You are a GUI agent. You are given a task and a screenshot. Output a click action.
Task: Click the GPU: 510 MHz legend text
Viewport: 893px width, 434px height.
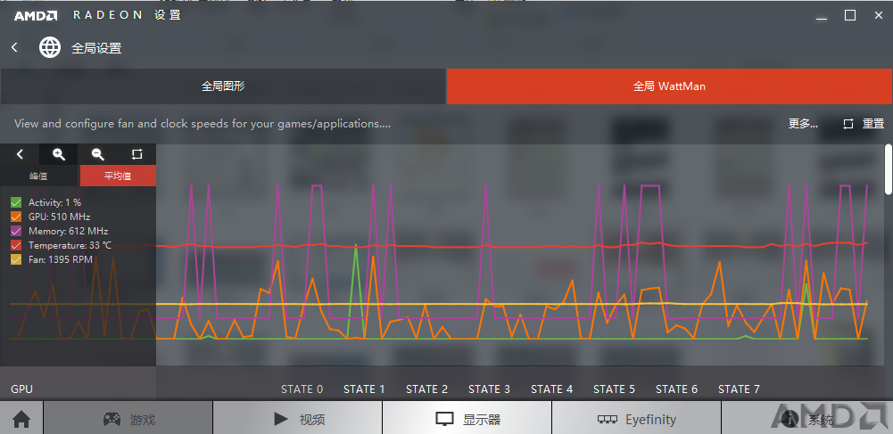tap(59, 217)
